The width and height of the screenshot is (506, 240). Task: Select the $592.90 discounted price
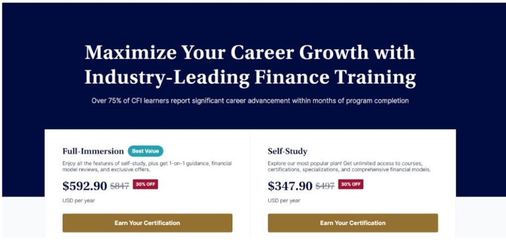click(x=84, y=186)
